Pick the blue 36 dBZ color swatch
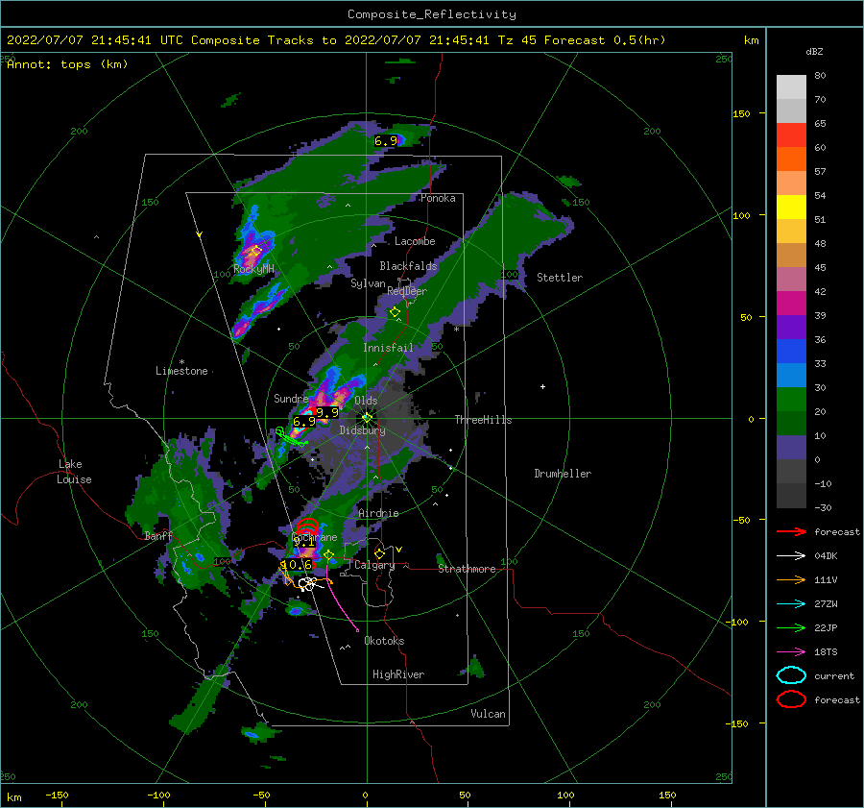Image resolution: width=864 pixels, height=808 pixels. pyautogui.click(x=791, y=351)
